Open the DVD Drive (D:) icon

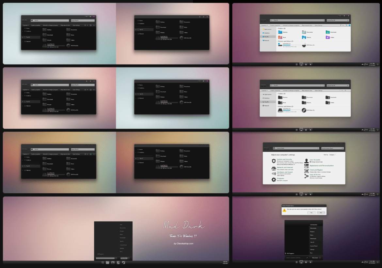point(304,45)
